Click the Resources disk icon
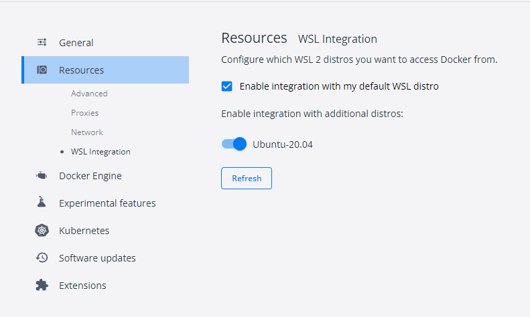Screen dimensions: 530x317 pos(42,70)
